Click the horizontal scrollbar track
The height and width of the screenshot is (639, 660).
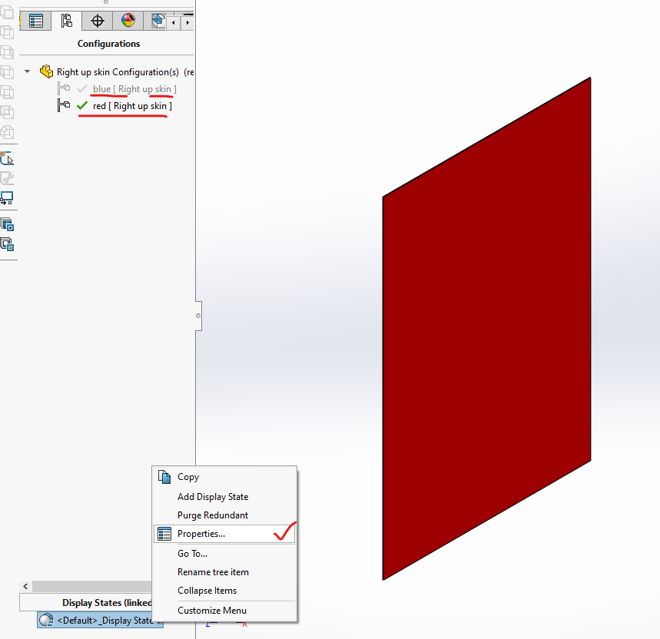[91, 586]
